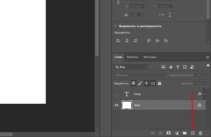211x137 pixels.
Task: Prevent artboard auto-nesting lock icon
Action: [153, 83]
